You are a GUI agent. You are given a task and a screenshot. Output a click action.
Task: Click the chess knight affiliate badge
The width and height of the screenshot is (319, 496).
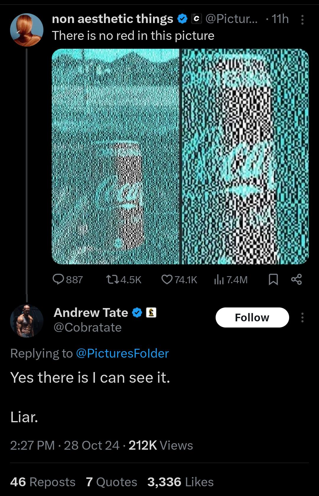point(151,312)
